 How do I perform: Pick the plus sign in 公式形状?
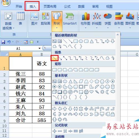(54, 131)
